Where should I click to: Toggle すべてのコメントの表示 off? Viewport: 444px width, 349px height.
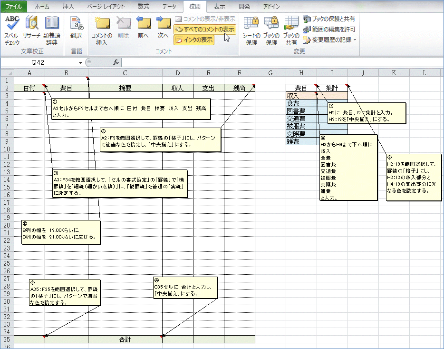pyautogui.click(x=204, y=30)
